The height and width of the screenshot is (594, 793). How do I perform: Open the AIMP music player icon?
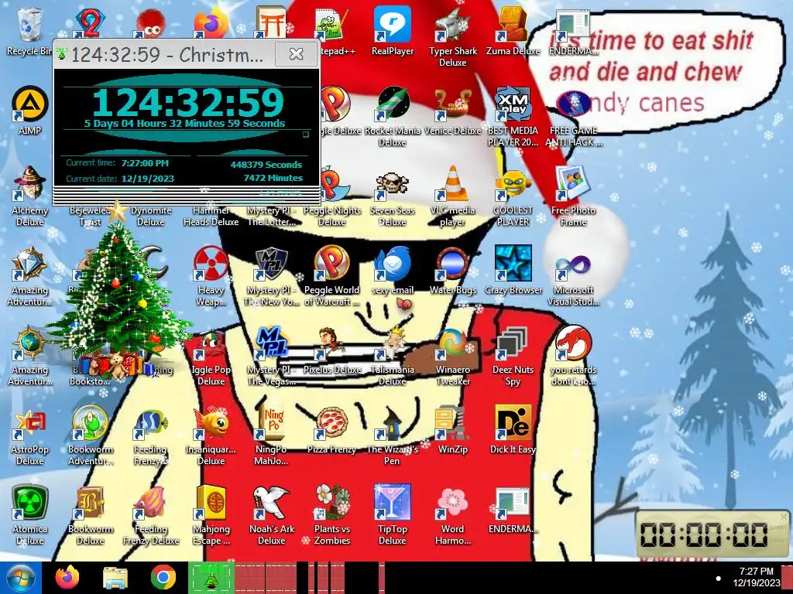29,111
